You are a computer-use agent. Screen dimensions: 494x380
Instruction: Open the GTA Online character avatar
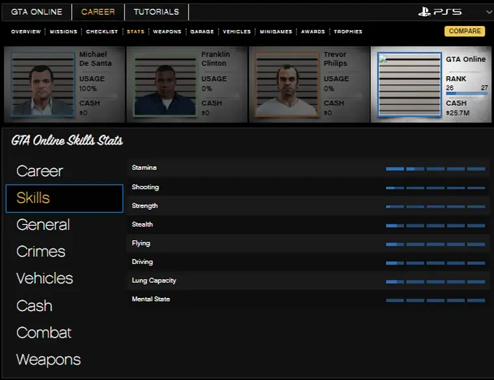point(409,85)
